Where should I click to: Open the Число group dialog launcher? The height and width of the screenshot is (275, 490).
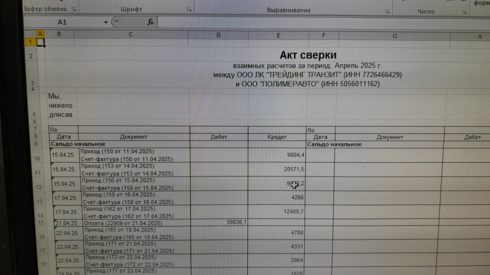click(x=464, y=12)
